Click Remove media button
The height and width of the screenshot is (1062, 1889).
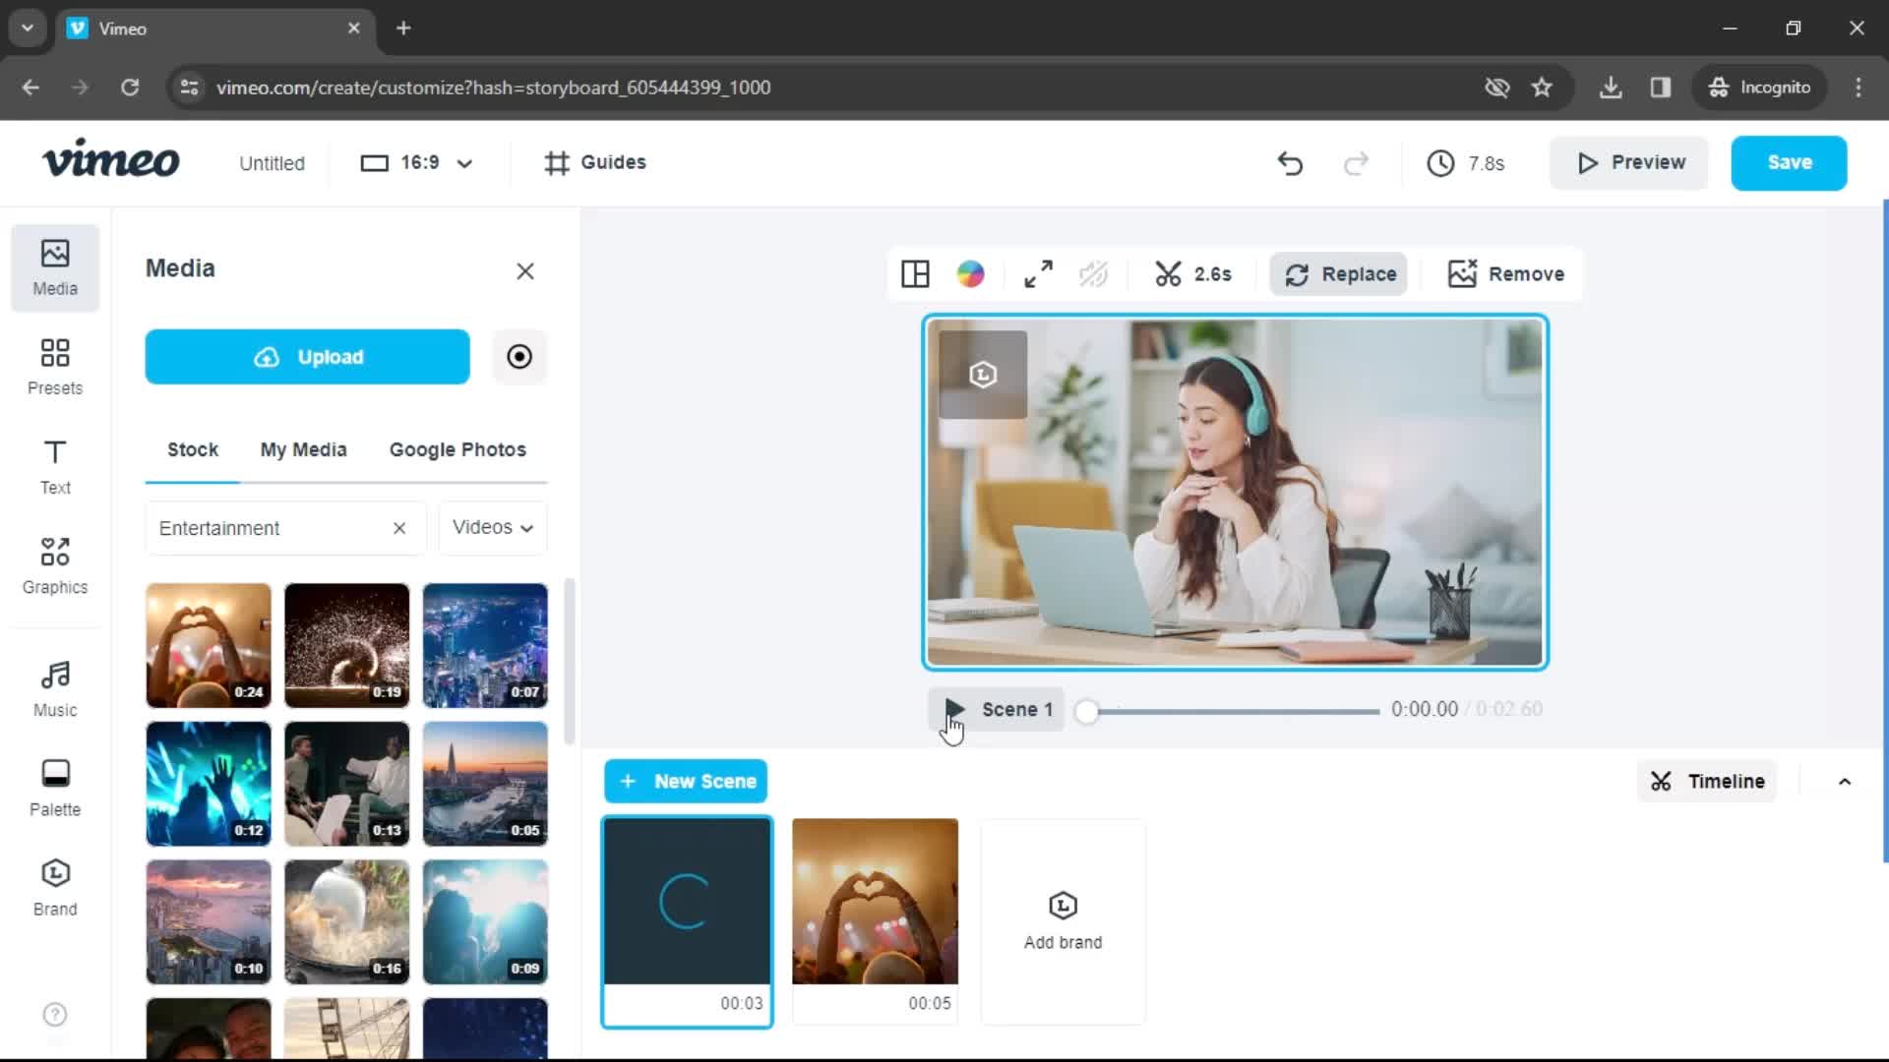click(1506, 274)
